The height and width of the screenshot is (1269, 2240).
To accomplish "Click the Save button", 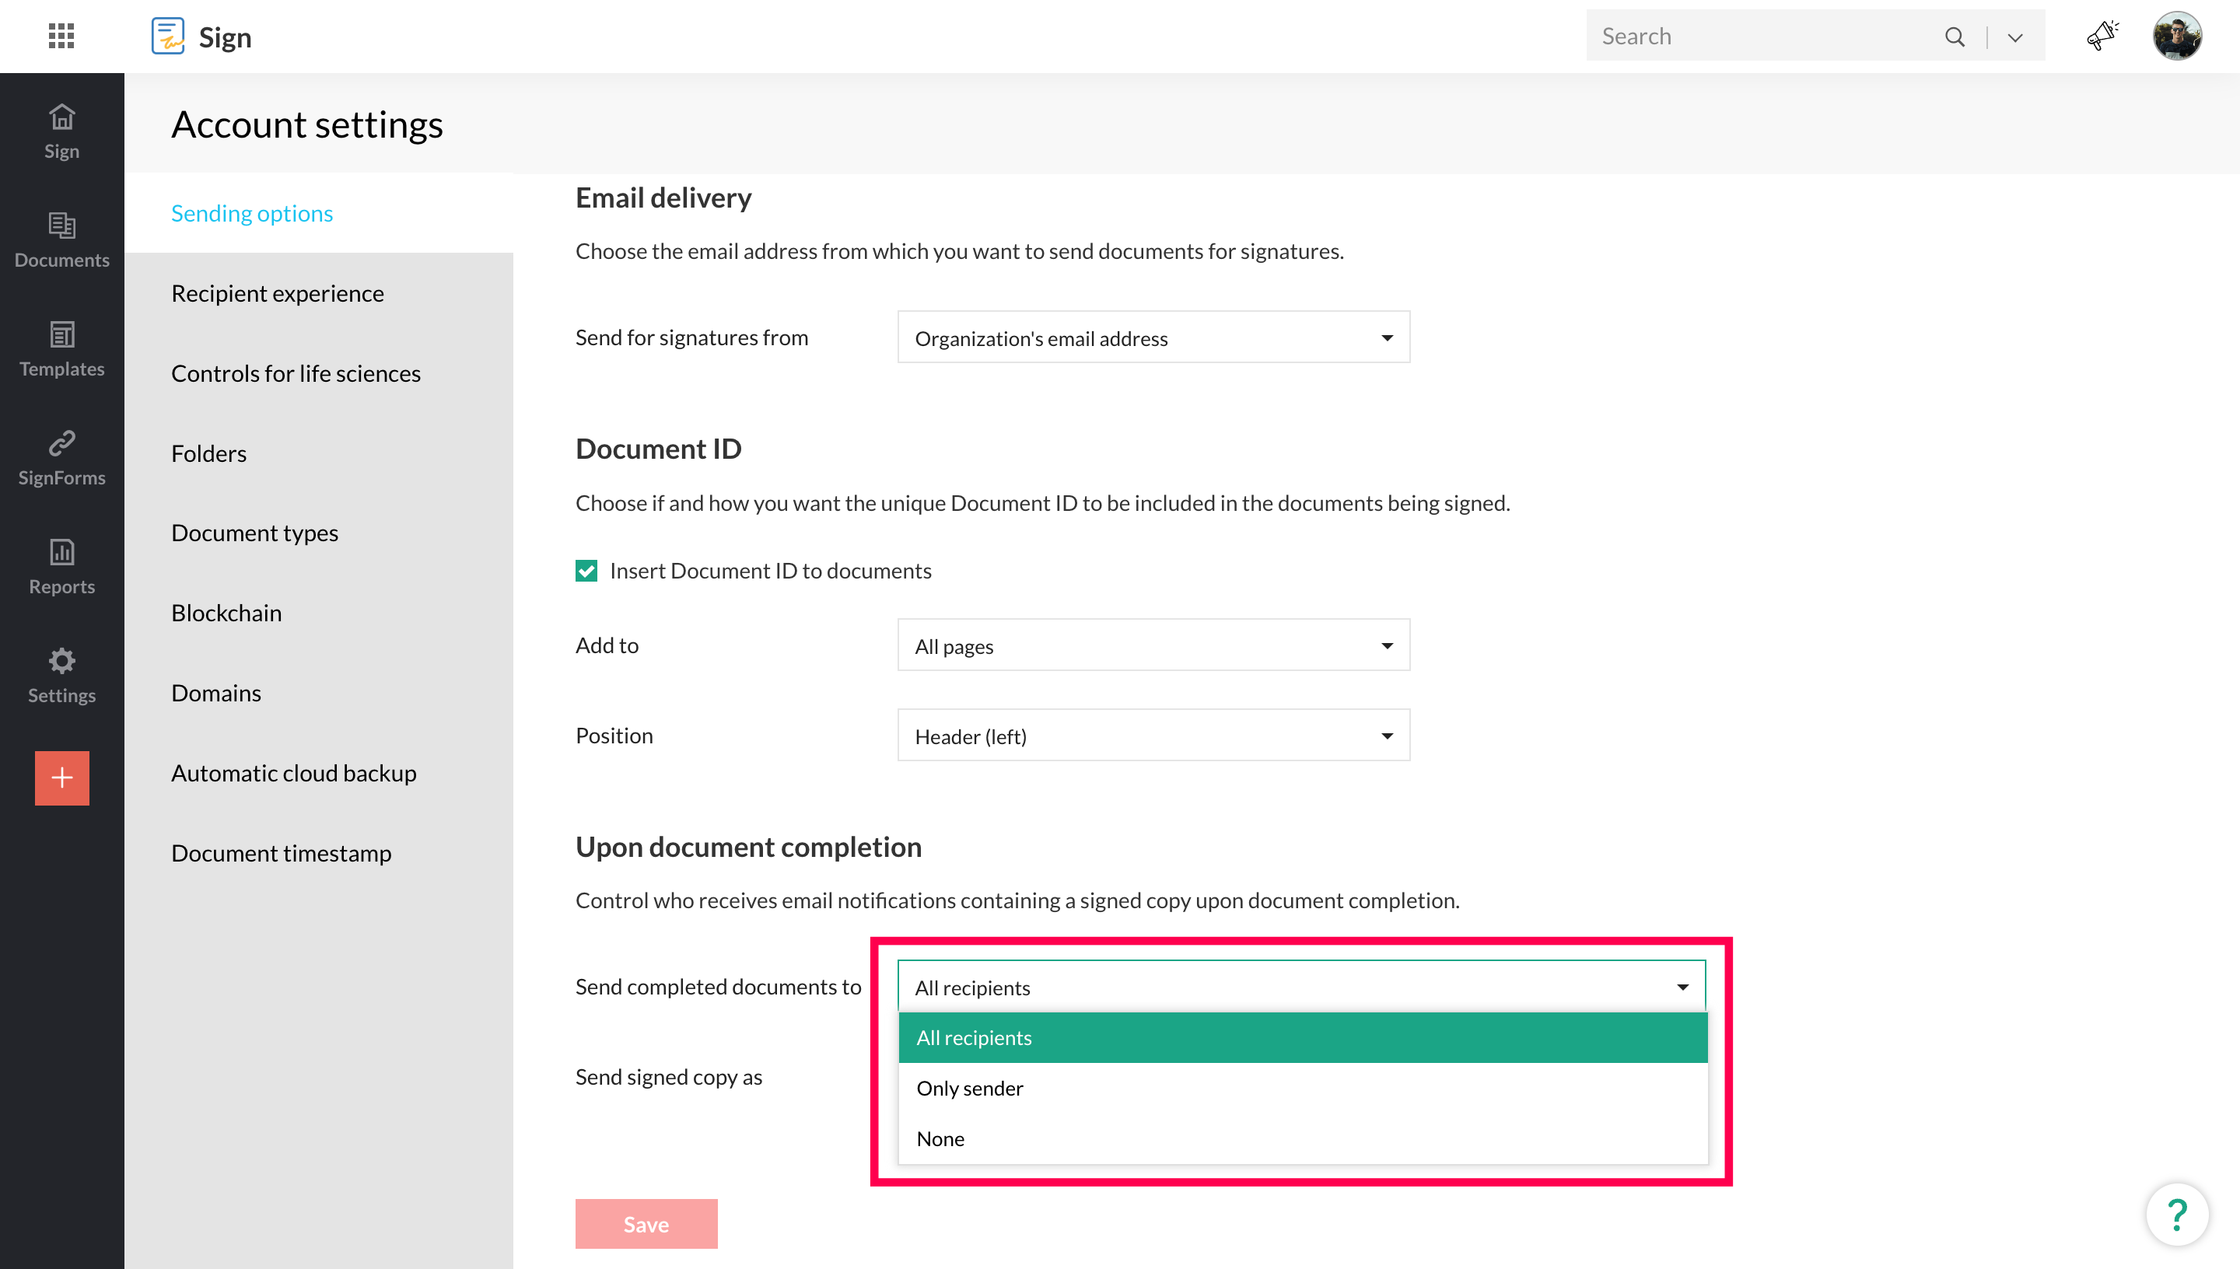I will pyautogui.click(x=646, y=1224).
